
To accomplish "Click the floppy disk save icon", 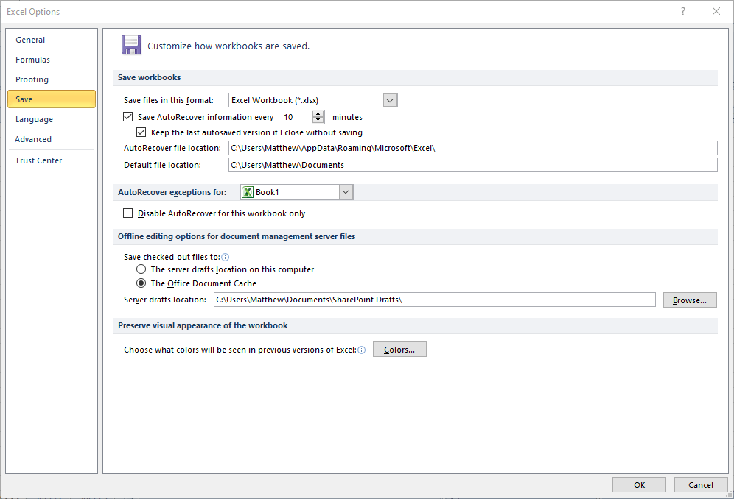I will click(131, 46).
